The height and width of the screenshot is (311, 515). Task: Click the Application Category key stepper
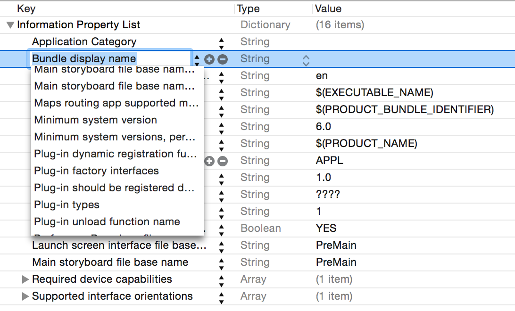pyautogui.click(x=221, y=42)
